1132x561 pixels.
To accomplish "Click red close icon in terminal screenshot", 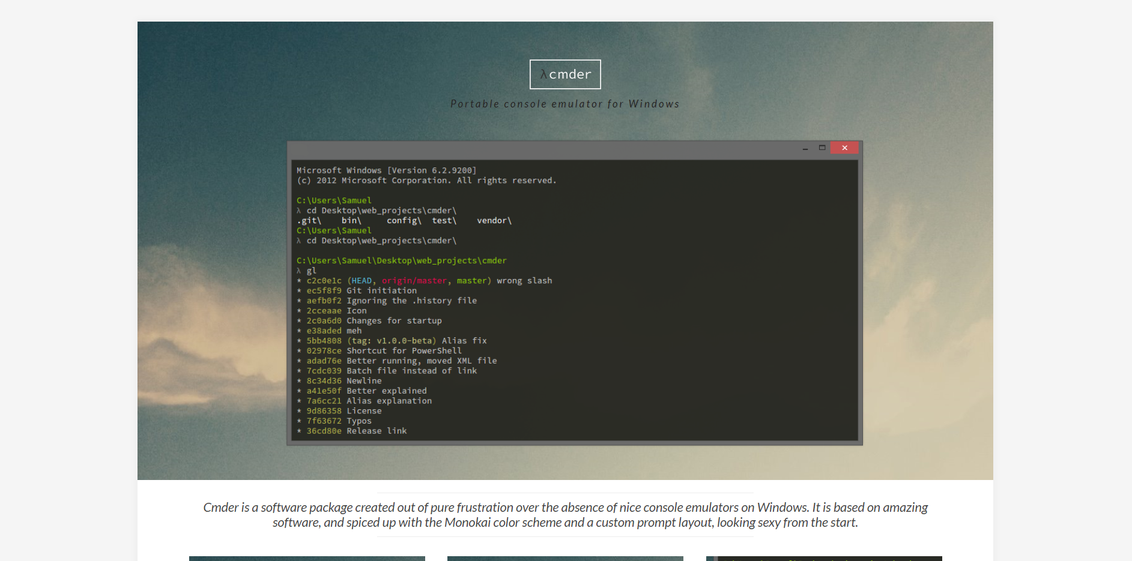I will click(x=844, y=148).
